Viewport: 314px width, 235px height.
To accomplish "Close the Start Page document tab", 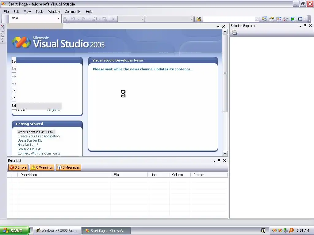I will [x=224, y=26].
